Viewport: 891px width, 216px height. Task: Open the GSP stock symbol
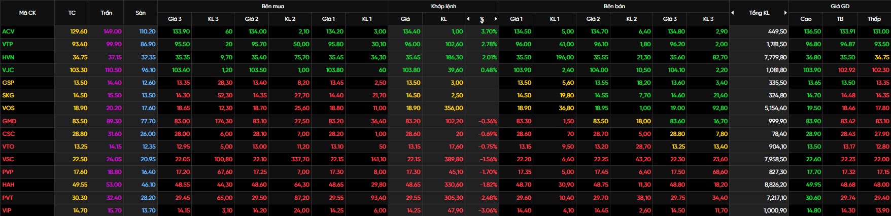click(x=8, y=83)
